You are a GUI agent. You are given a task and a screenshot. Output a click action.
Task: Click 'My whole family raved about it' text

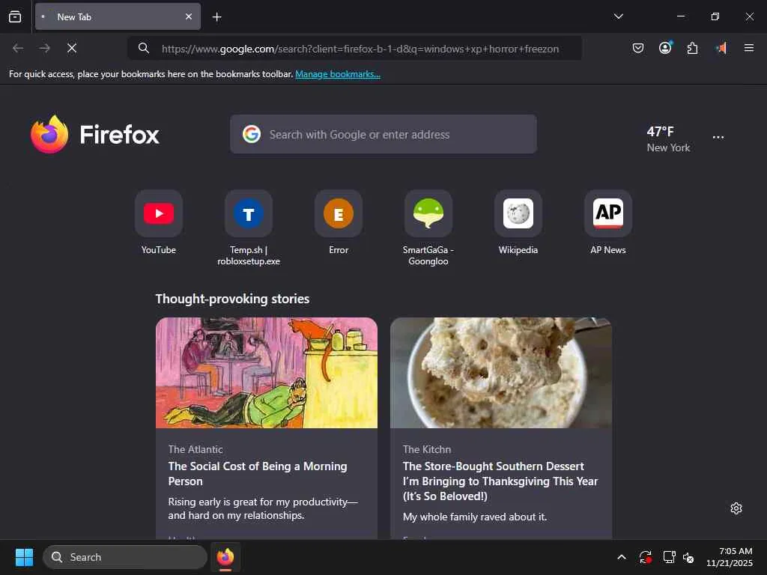[x=474, y=517]
